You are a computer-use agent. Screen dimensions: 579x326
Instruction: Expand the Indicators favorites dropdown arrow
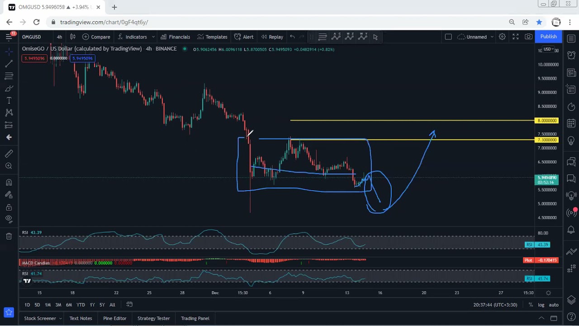(x=153, y=37)
